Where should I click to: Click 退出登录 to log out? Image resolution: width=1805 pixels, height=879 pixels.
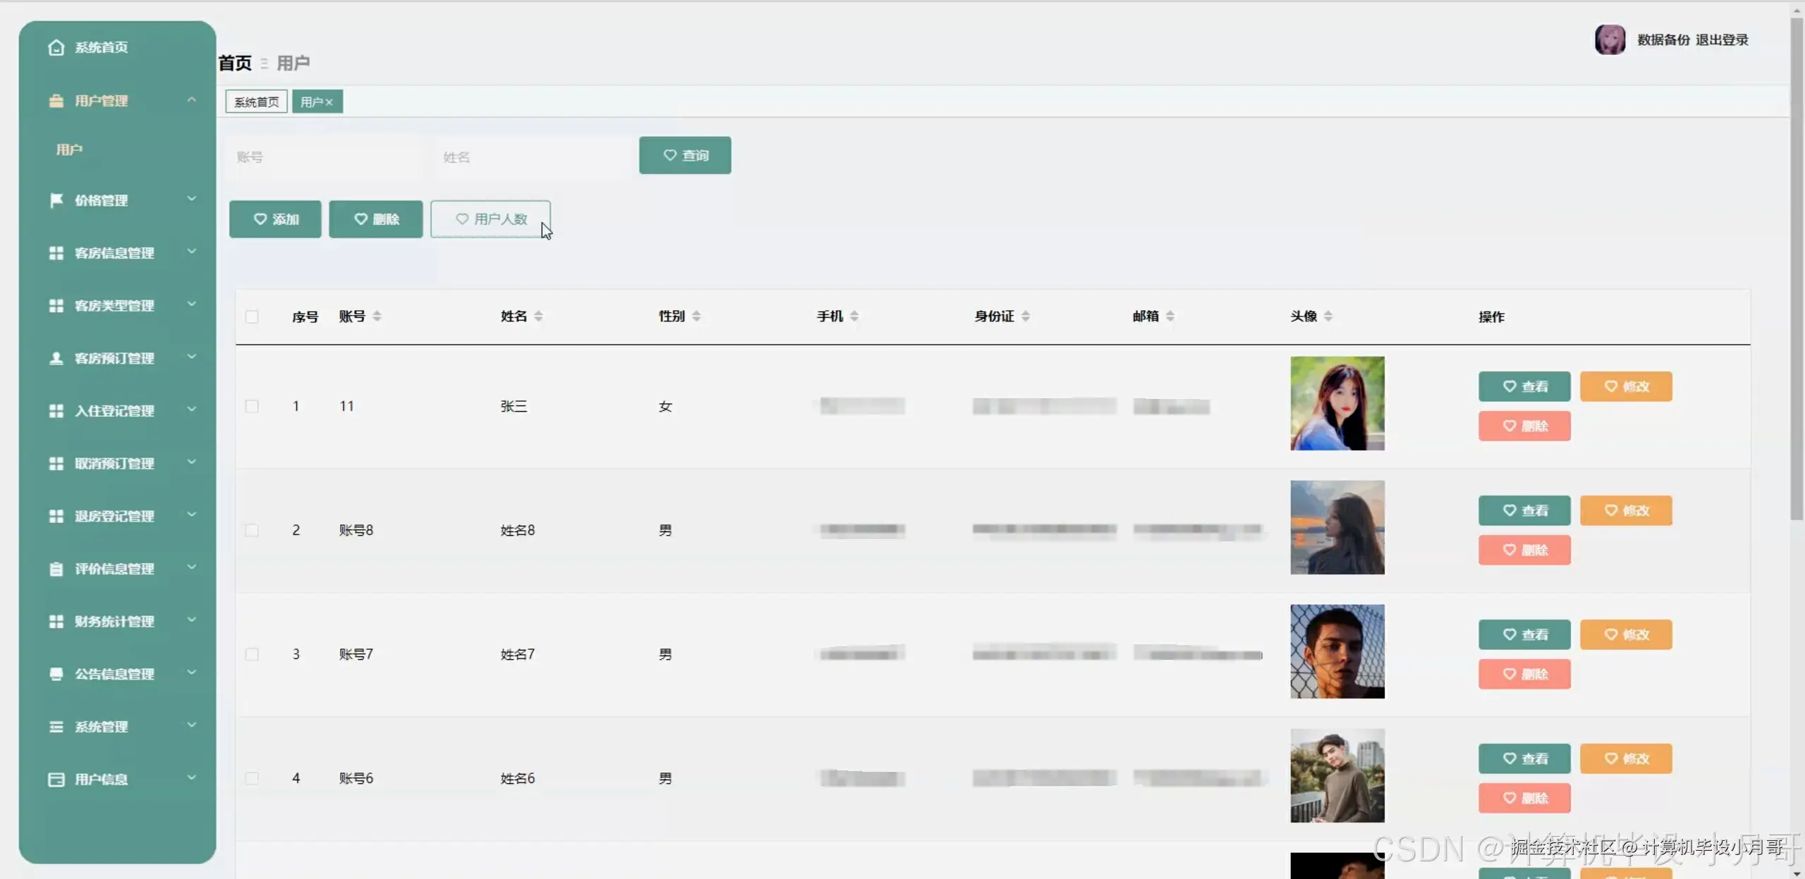tap(1722, 39)
